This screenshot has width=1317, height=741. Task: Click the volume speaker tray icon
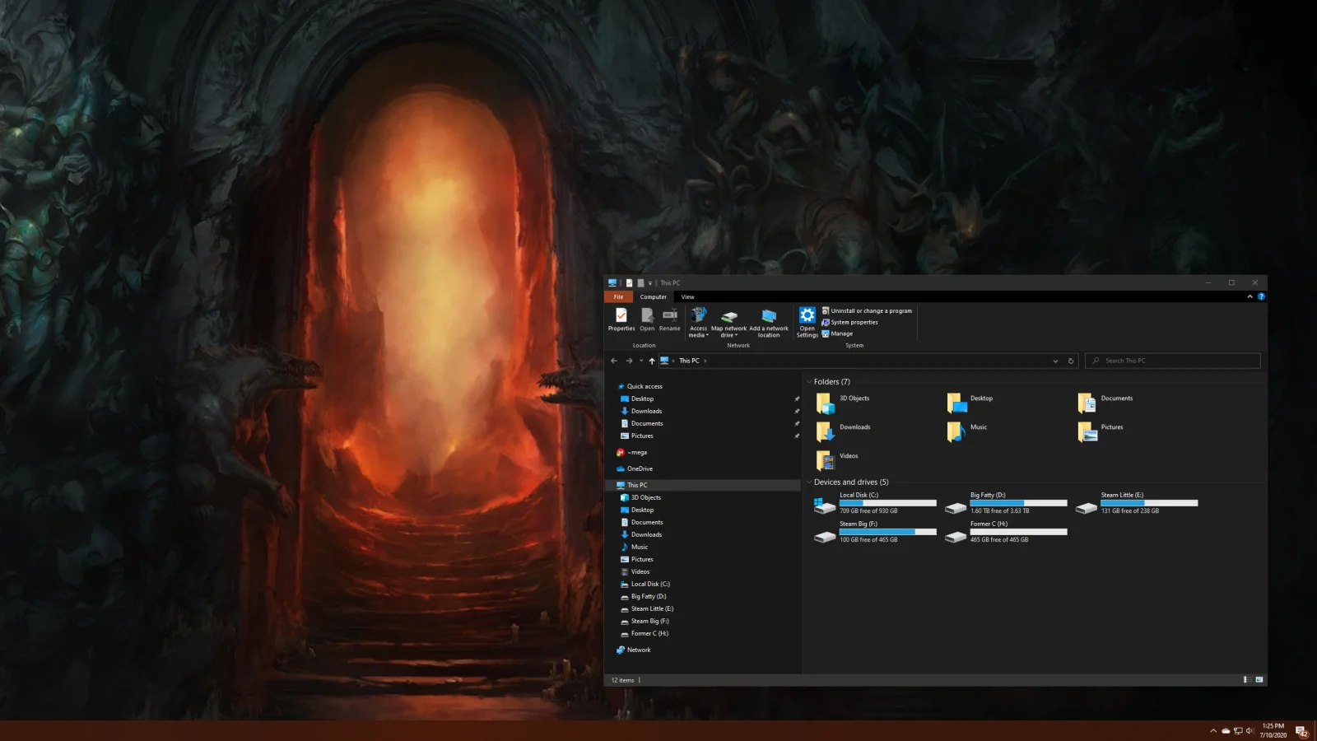tap(1250, 731)
